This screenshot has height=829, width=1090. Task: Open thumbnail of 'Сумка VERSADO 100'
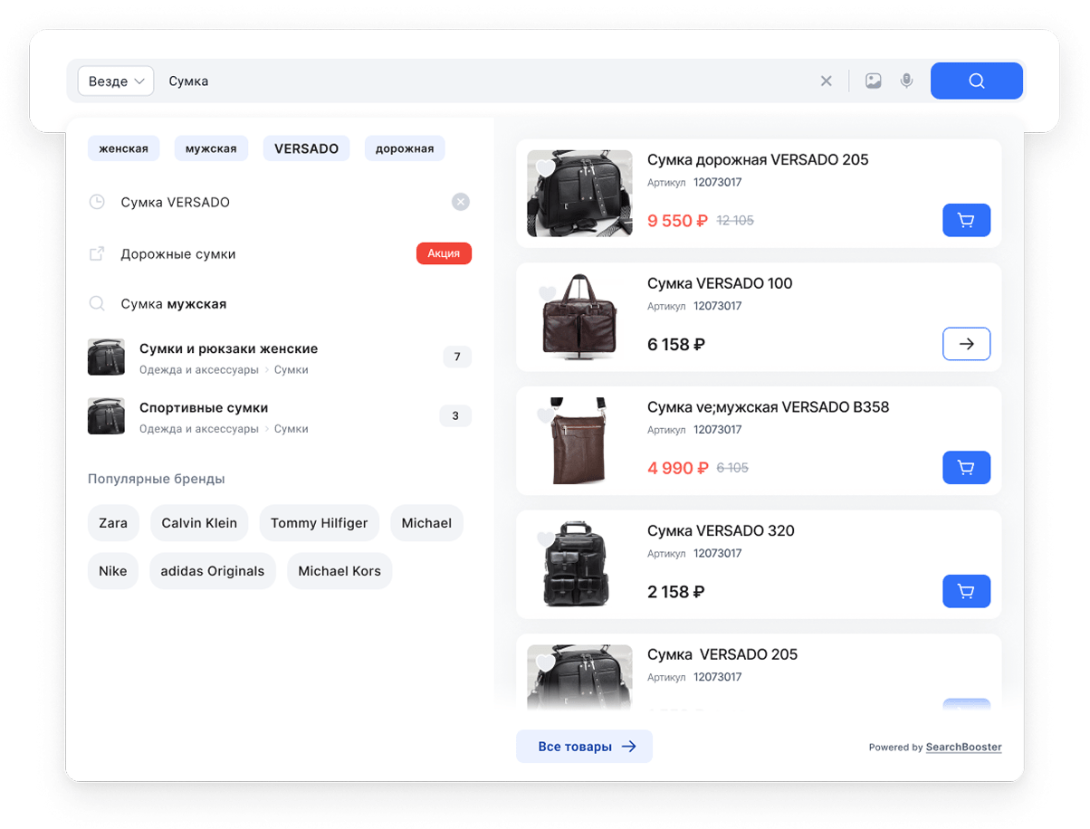pyautogui.click(x=579, y=317)
